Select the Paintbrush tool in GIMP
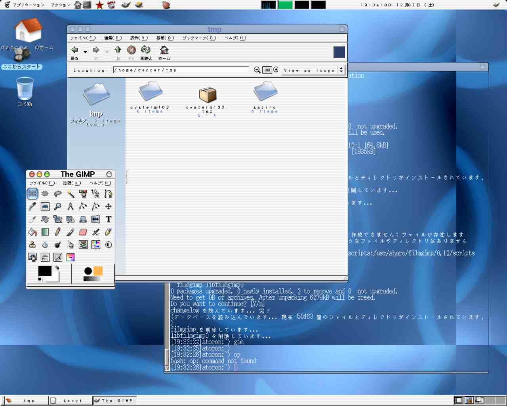This screenshot has height=406, width=507. click(71, 232)
